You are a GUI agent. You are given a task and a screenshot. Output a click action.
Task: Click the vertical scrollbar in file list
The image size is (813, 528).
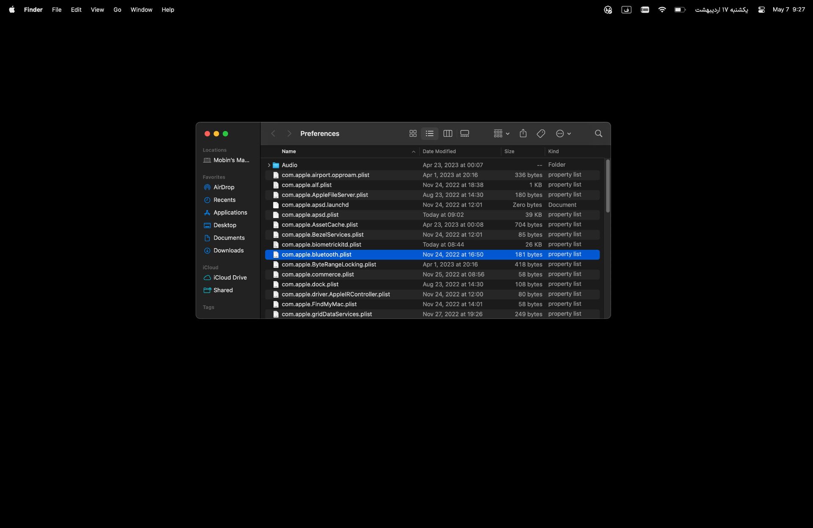pyautogui.click(x=608, y=186)
